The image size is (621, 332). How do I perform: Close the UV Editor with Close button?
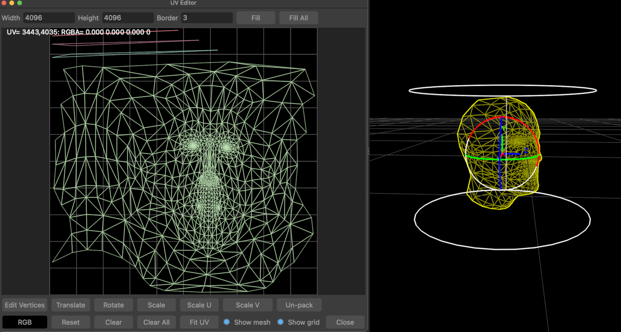click(x=345, y=322)
